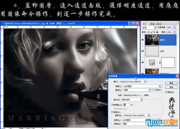Open the status bar arrow below the canvas

tap(42, 128)
